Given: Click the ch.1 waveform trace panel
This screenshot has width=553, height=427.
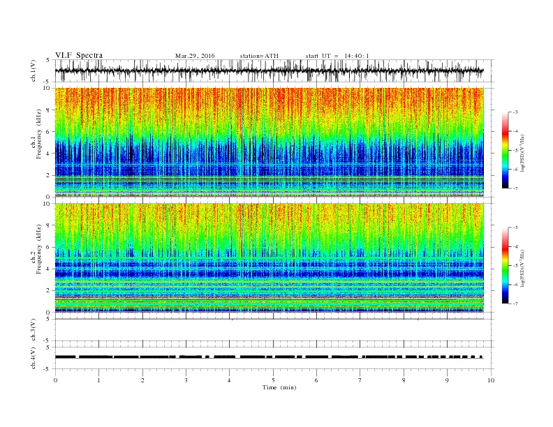Looking at the screenshot, I should click(x=274, y=70).
